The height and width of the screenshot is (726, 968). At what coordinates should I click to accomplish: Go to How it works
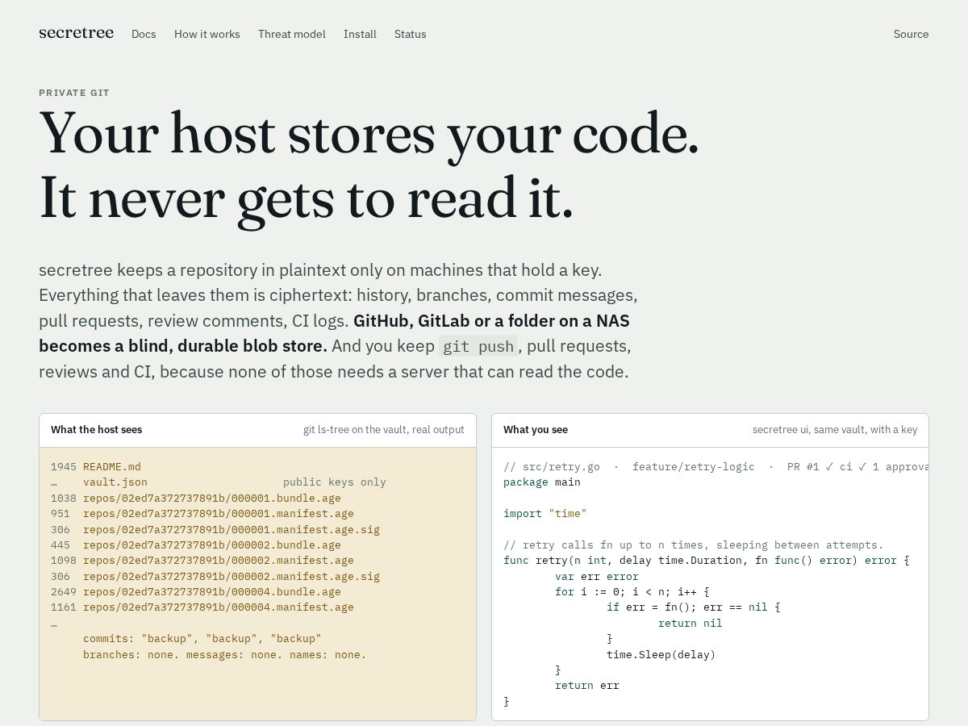[207, 34]
